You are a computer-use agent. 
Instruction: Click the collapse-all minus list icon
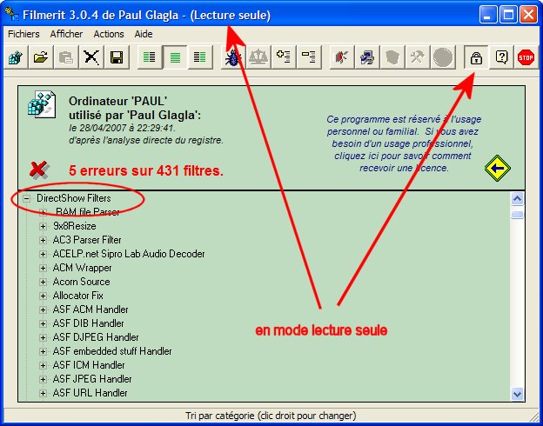pyautogui.click(x=309, y=57)
